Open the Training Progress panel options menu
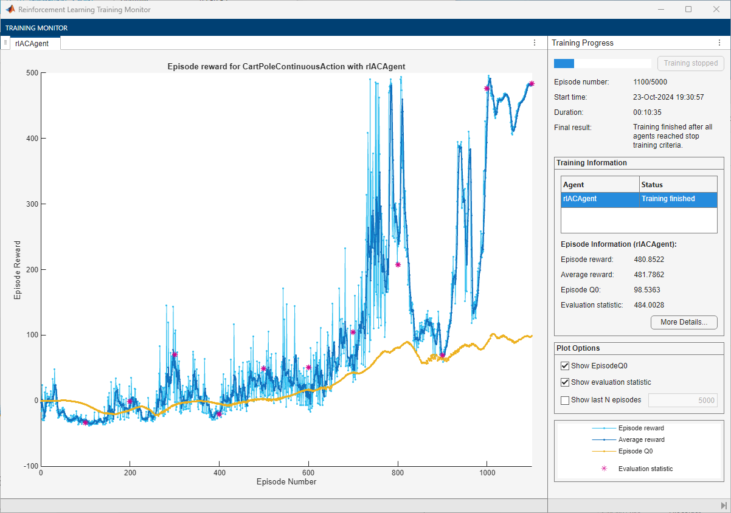 coord(718,43)
